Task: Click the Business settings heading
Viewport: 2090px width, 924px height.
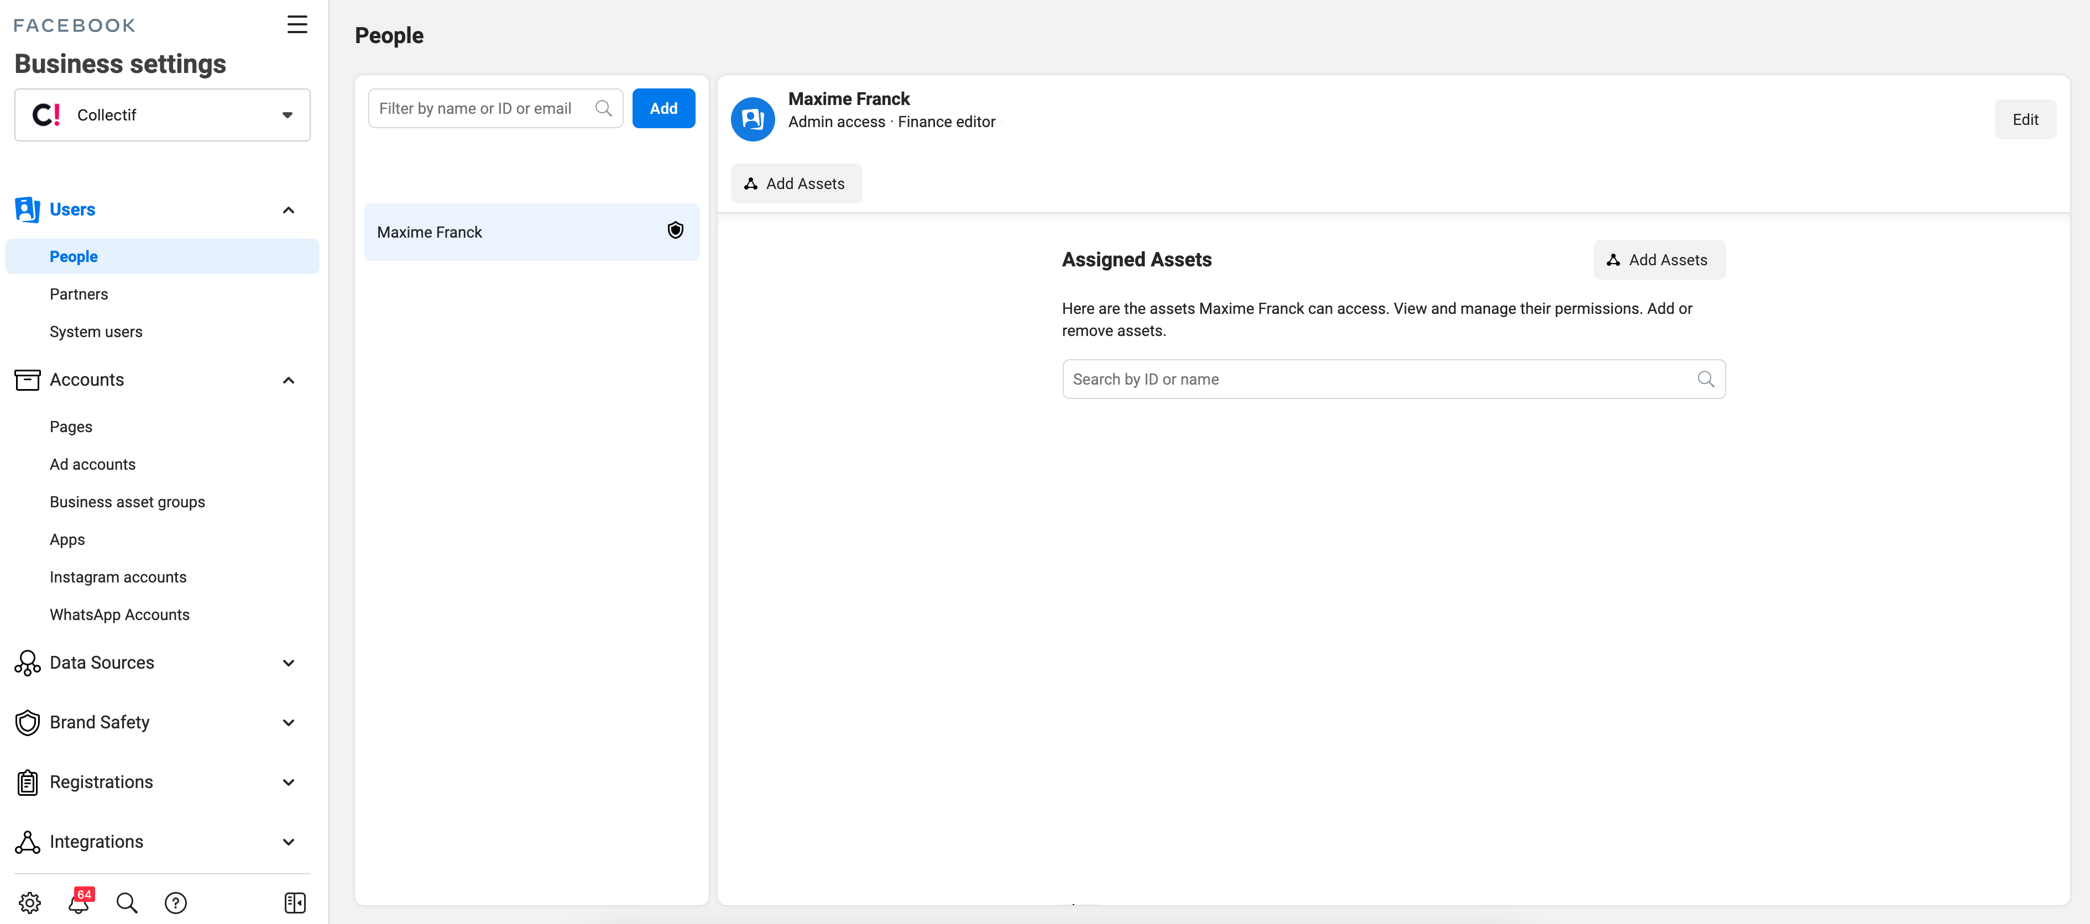Action: pos(120,64)
